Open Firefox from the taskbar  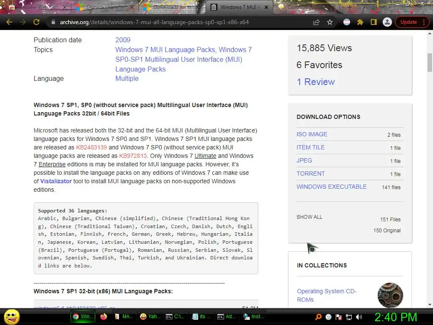tap(104, 317)
